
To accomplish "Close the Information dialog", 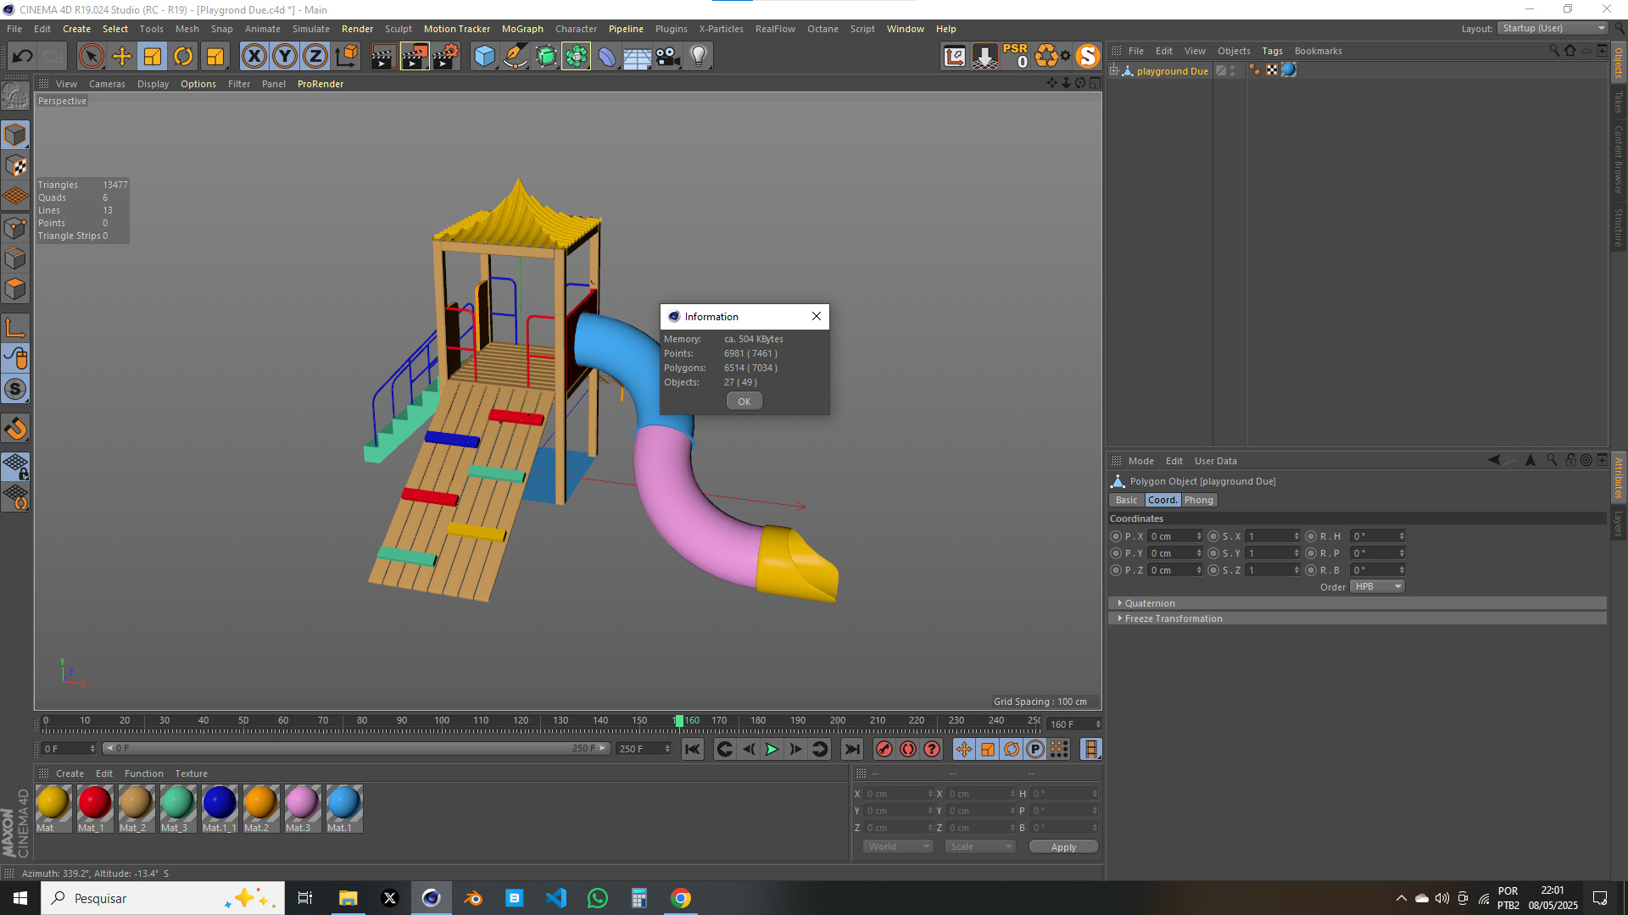I will pyautogui.click(x=817, y=316).
